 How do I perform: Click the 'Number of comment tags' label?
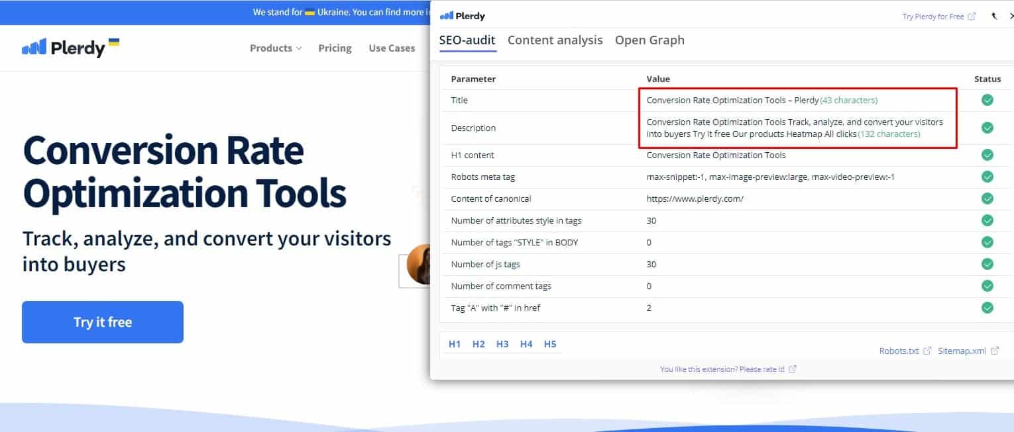point(501,286)
